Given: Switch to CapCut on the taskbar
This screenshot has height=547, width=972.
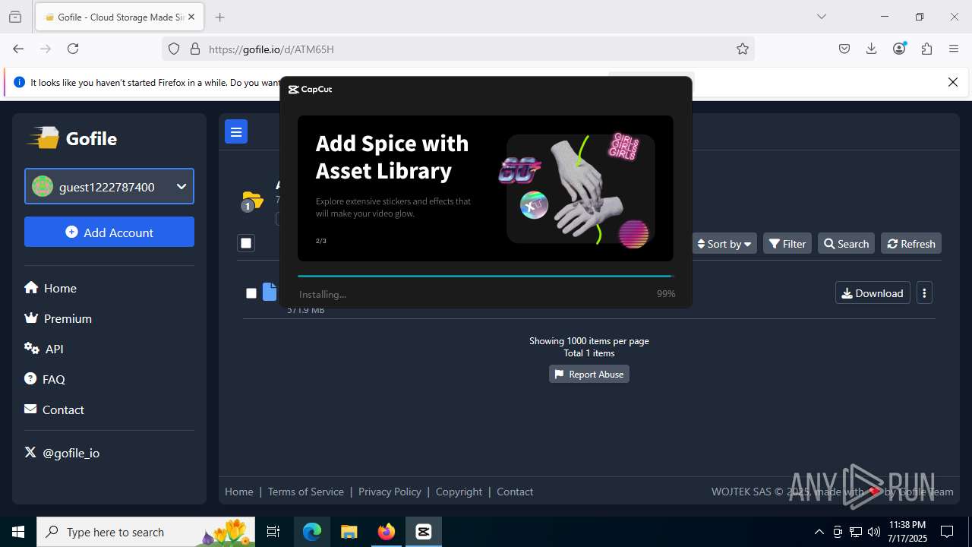Looking at the screenshot, I should (424, 532).
